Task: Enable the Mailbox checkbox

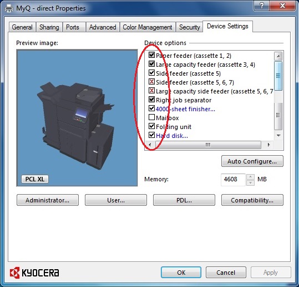Action: click(151, 117)
